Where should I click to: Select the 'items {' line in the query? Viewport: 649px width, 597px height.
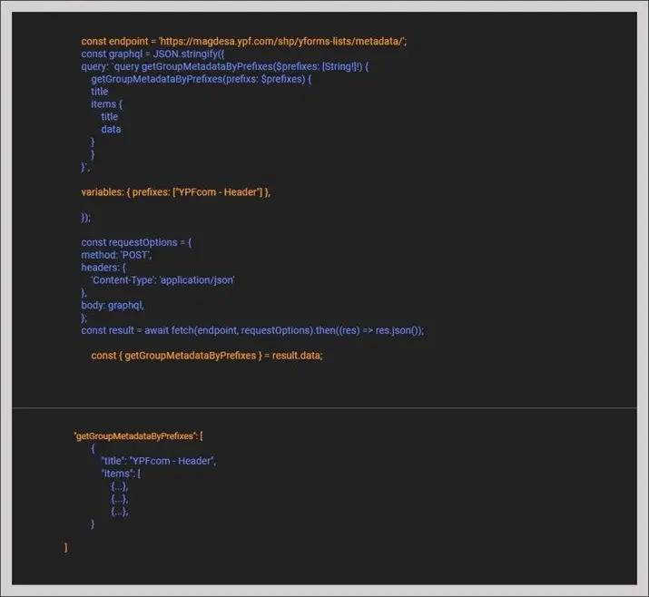coord(106,104)
